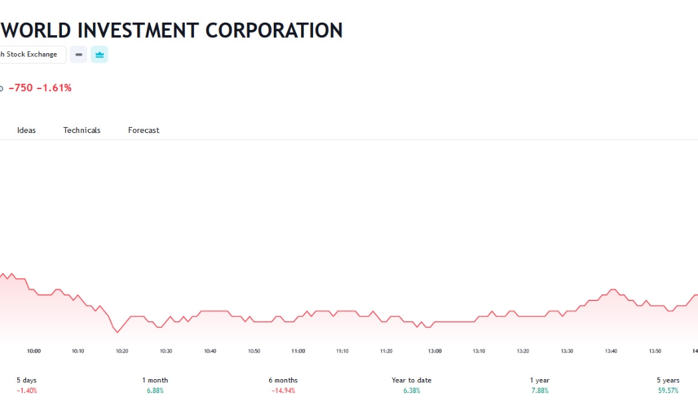
Task: Click the −1.40% five day value
Action: point(27,390)
